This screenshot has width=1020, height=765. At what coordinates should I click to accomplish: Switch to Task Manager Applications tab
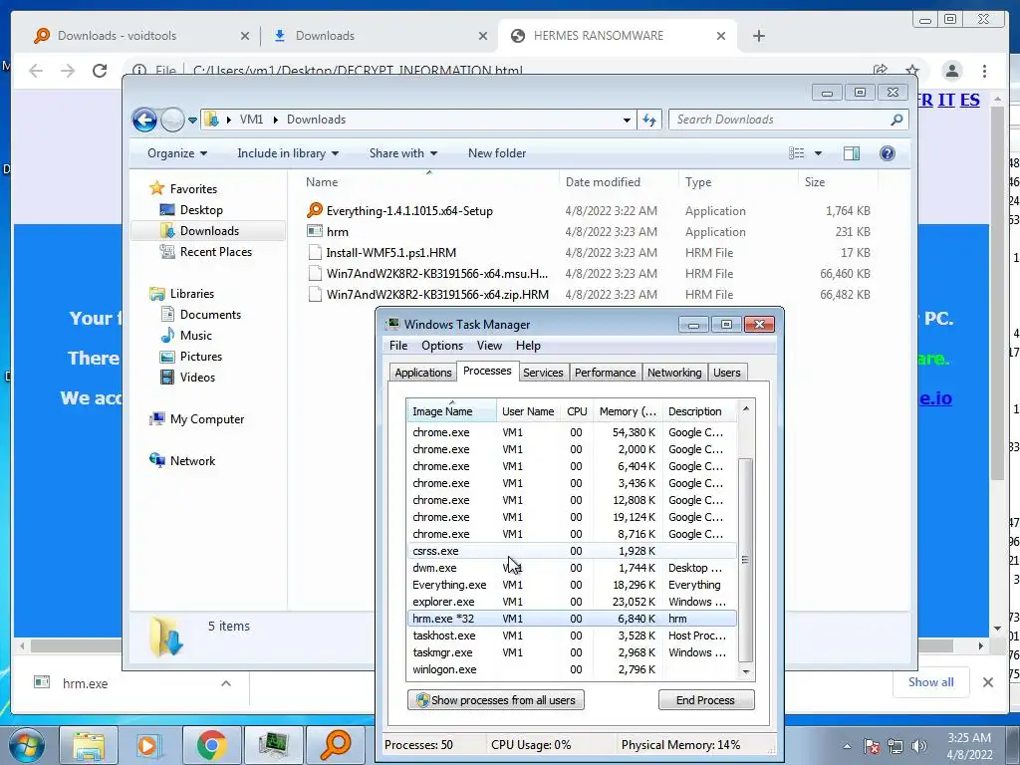coord(422,373)
